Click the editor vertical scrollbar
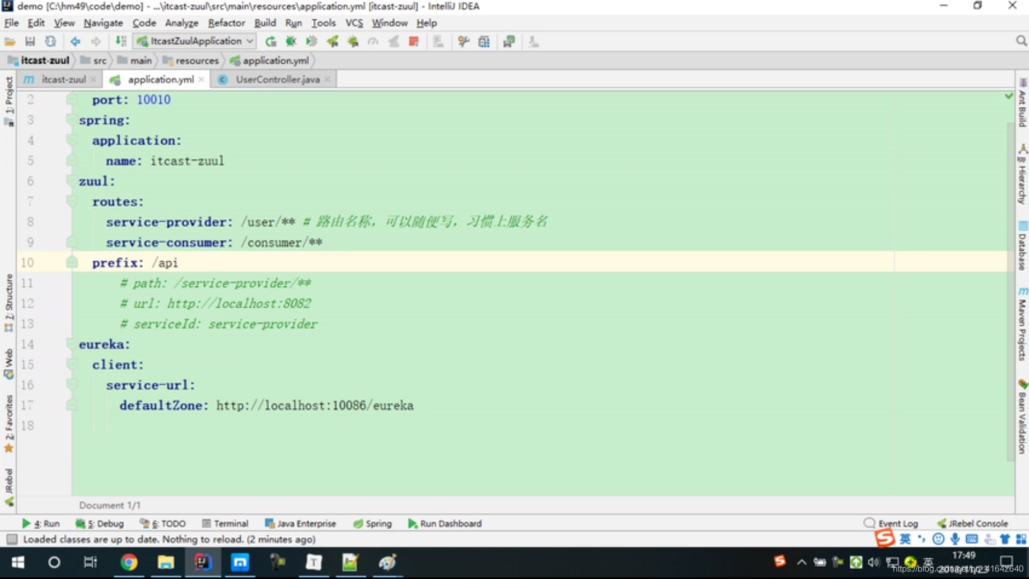1029x579 pixels. click(1010, 291)
